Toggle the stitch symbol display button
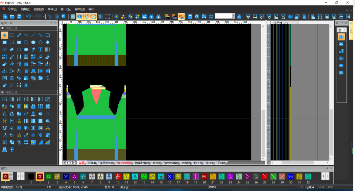Screen dimensions: 355x191 (x=86, y=16)
